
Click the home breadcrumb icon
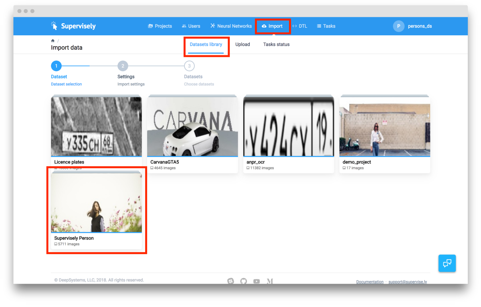point(53,41)
